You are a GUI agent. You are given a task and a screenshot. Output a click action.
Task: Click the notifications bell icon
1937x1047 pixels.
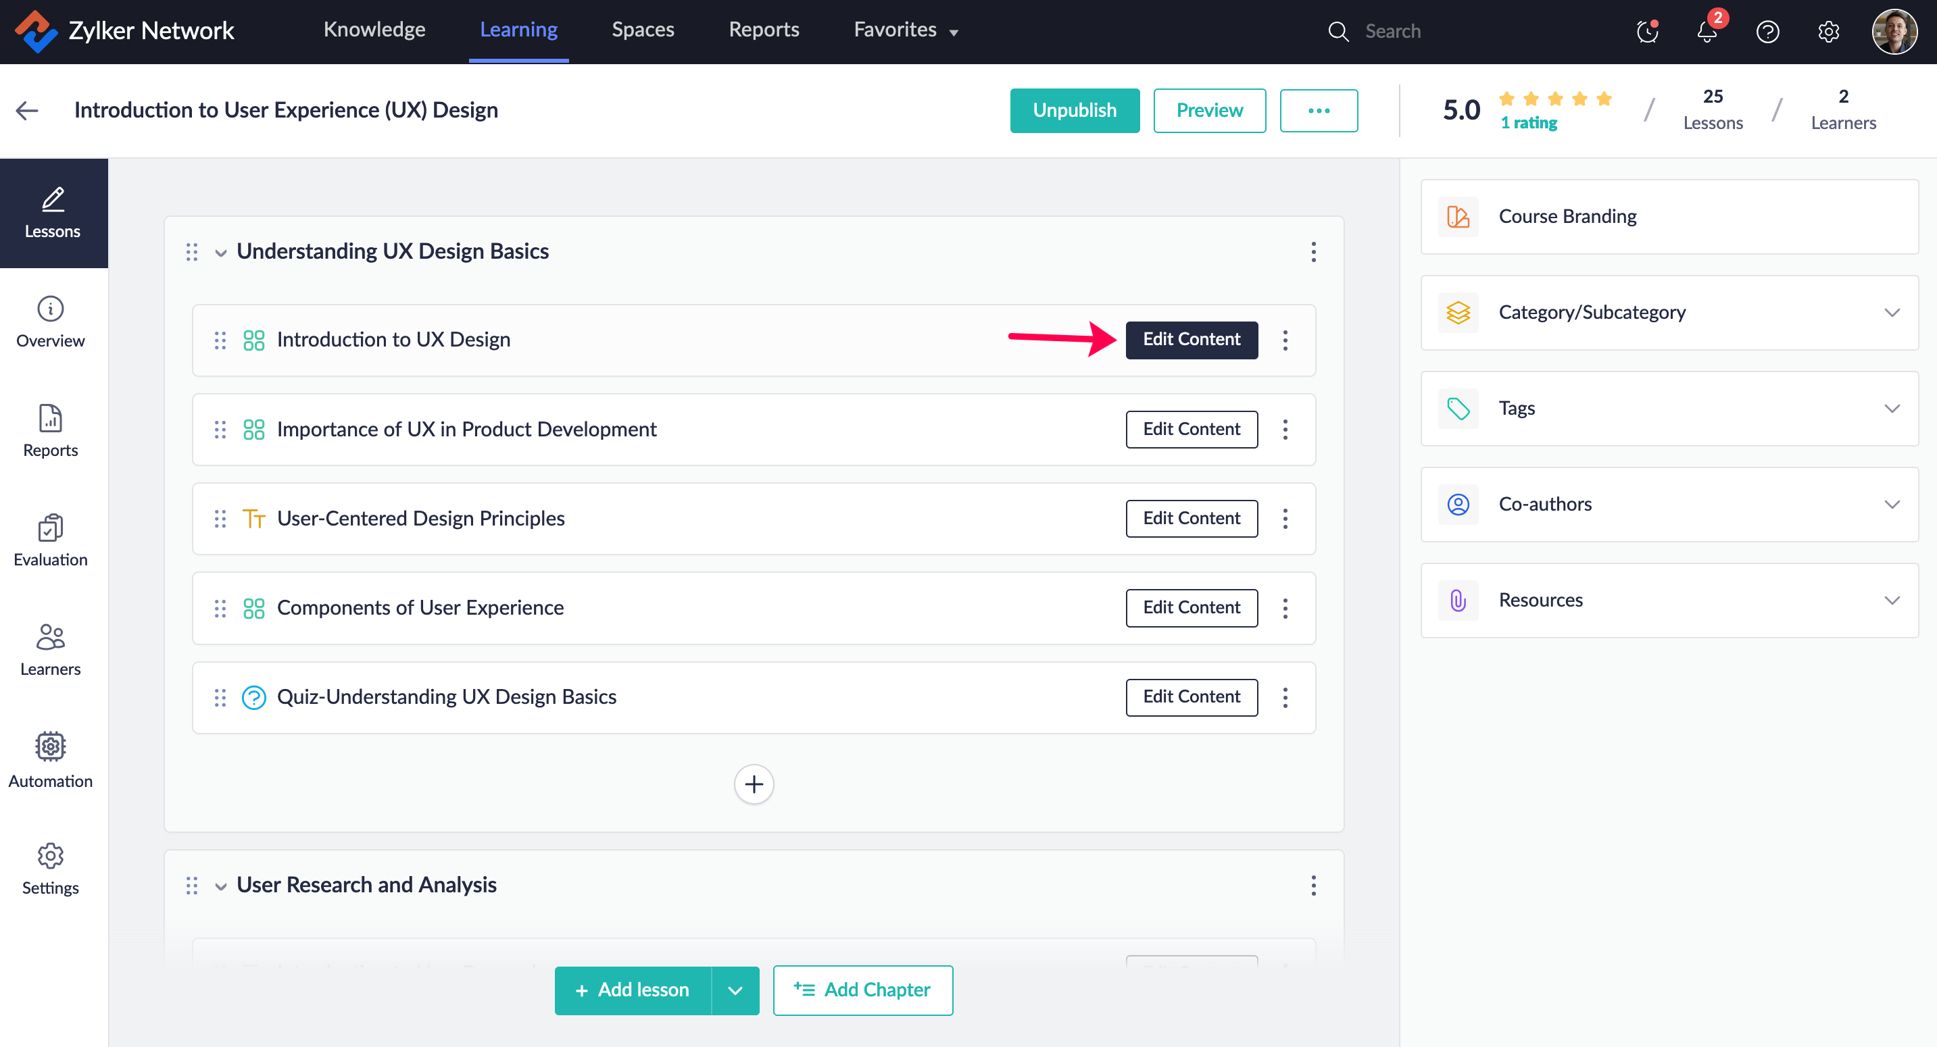point(1707,32)
